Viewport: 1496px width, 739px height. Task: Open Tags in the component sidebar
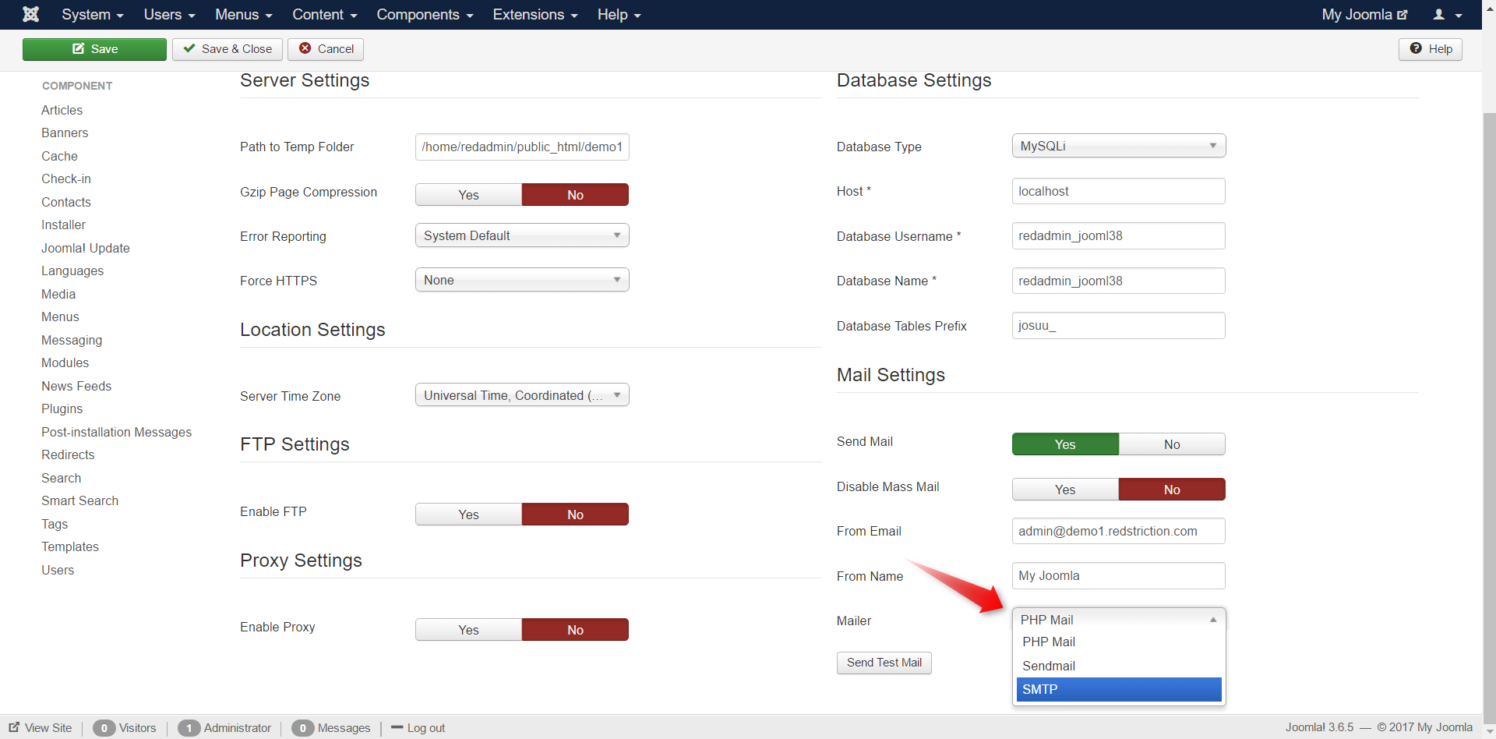[x=55, y=524]
